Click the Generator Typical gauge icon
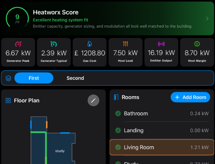 54,44
